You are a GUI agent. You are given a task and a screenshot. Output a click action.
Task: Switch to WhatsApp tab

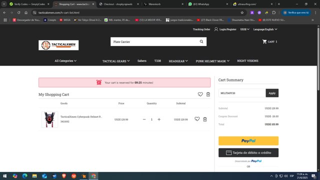tap(208, 4)
